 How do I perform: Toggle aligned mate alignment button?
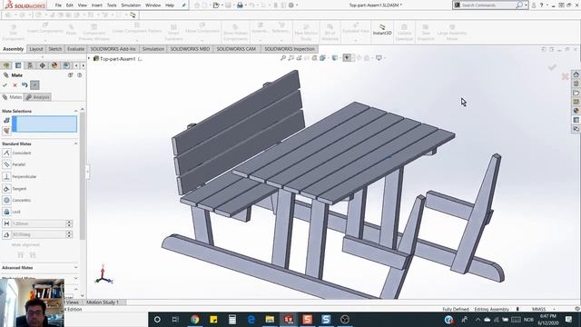(20, 255)
